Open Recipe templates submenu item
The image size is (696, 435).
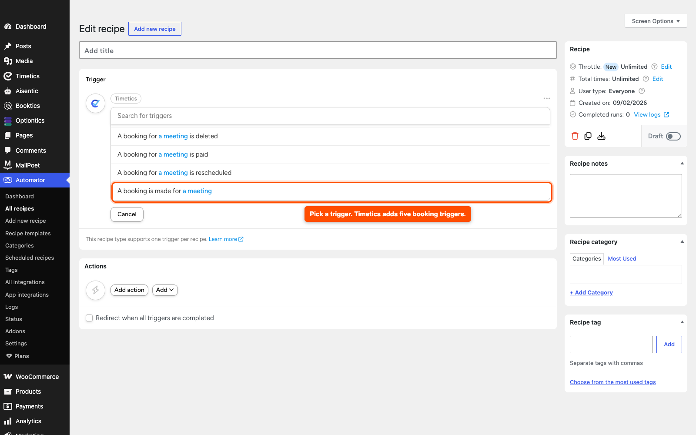click(x=28, y=234)
